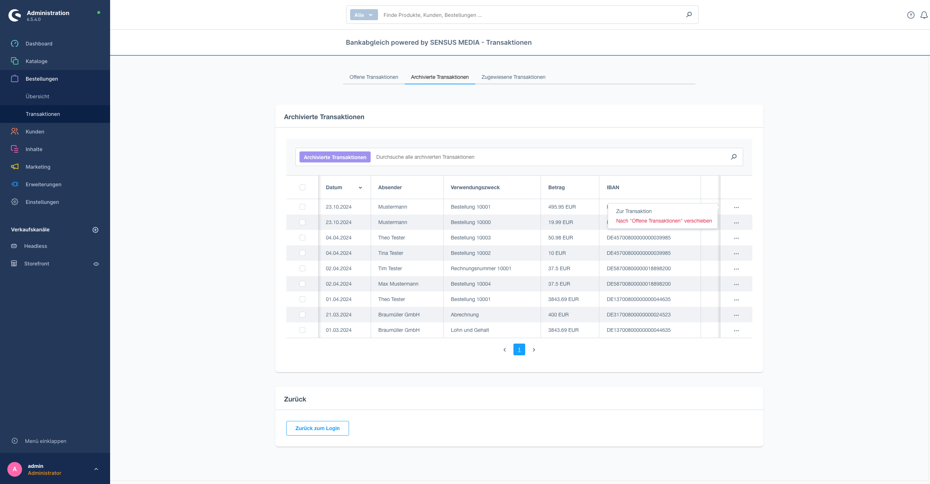Click the Inhalte icon in sidebar
The width and height of the screenshot is (930, 484).
[x=14, y=148]
